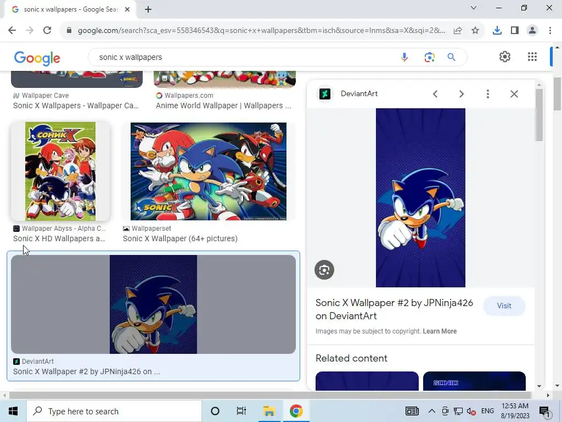Open Sonic X HD Wallpapers result title
The image size is (562, 422).
(x=59, y=238)
